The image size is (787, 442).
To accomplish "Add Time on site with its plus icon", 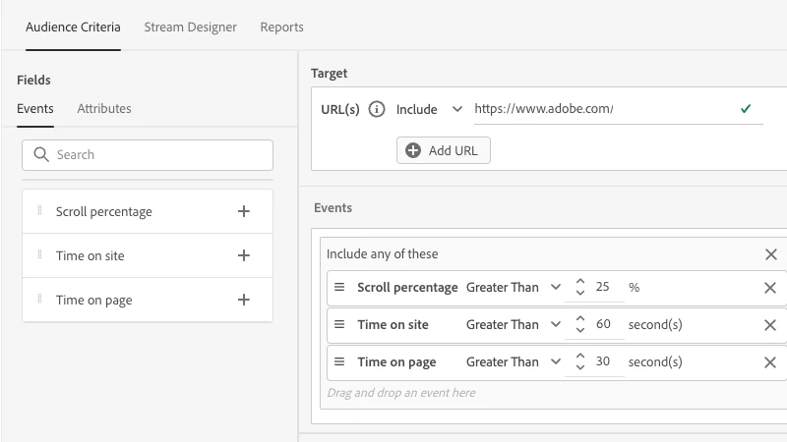I will point(243,255).
